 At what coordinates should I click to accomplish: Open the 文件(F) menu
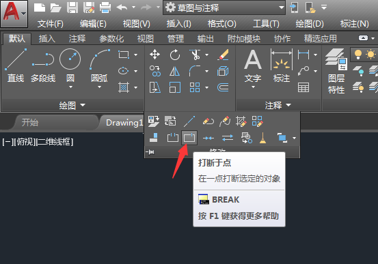pos(51,24)
